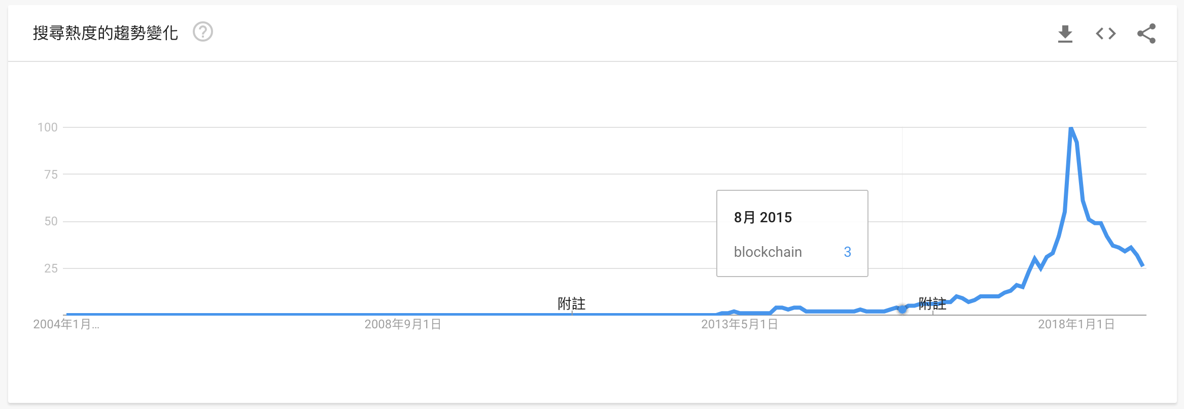Click the 75 y-axis label
Viewport: 1184px width, 409px height.
coord(51,175)
